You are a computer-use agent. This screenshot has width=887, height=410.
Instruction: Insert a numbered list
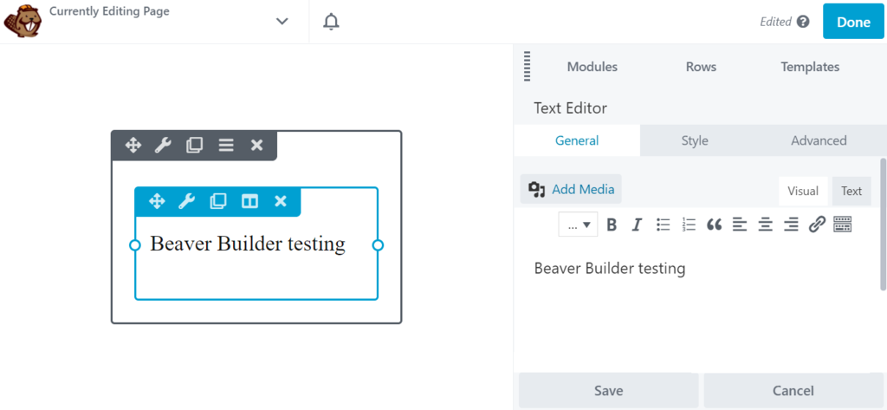[689, 225]
